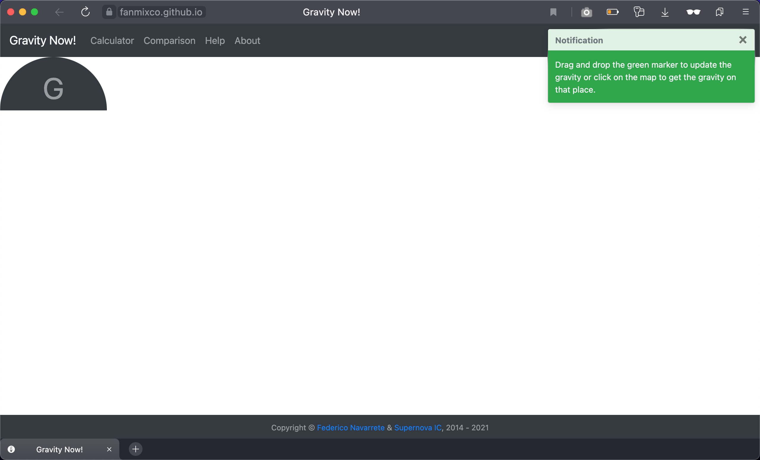Close the Notification popup
This screenshot has width=760, height=460.
[743, 40]
